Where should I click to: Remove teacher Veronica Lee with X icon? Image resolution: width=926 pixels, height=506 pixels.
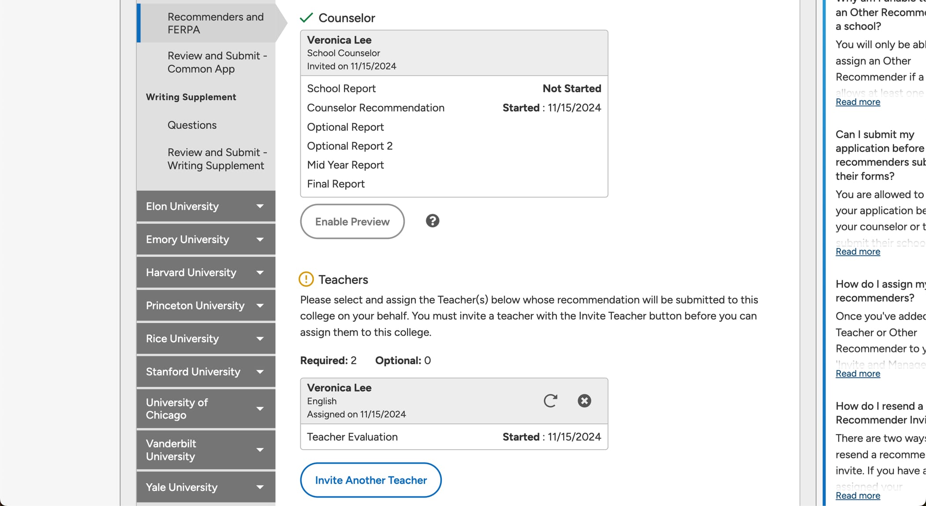point(584,401)
